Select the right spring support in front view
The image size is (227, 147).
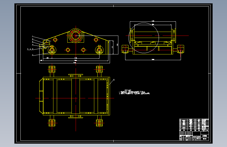point(99,50)
